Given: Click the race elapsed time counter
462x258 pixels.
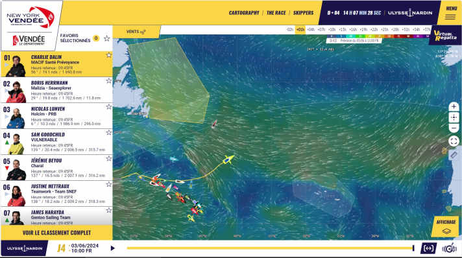Looking at the screenshot, I should pyautogui.click(x=354, y=13).
